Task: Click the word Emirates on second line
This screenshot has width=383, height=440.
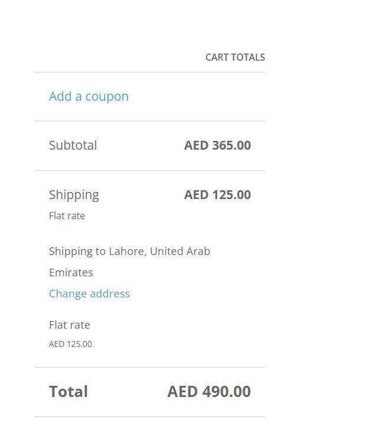Action: [x=71, y=272]
